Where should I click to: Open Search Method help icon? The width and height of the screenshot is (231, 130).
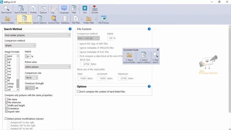70,29
